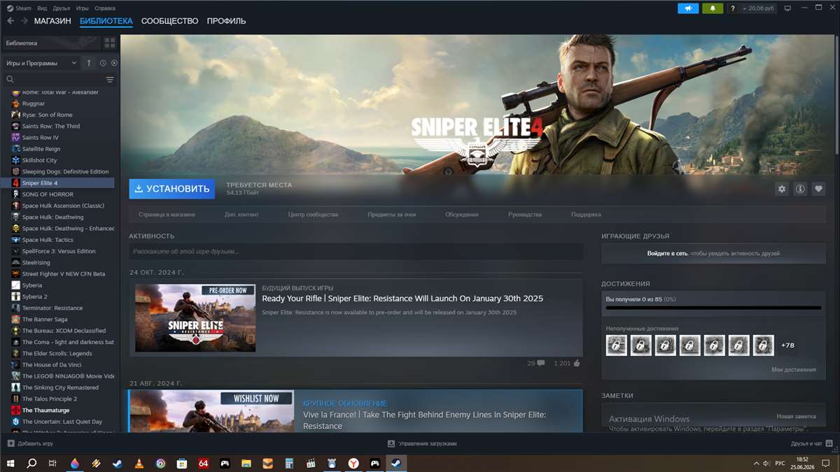
Task: Go forward using the right arrow
Action: tap(24, 21)
